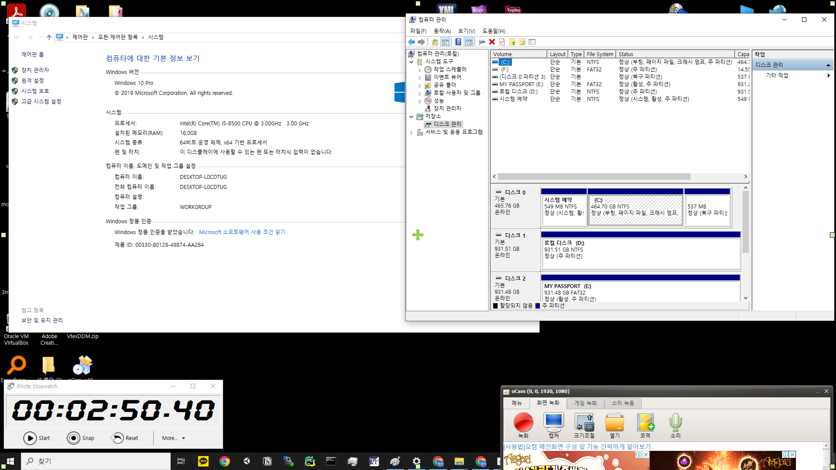Click the blue help question mark icon
The image size is (836, 470).
(458, 42)
